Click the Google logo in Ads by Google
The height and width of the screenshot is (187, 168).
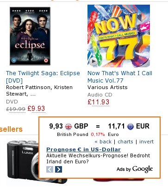tap(143, 169)
